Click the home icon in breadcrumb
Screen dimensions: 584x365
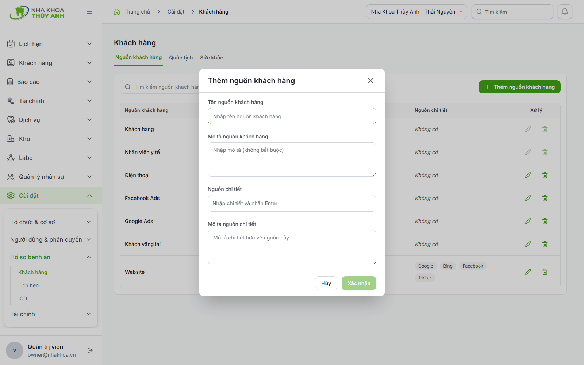tap(117, 12)
